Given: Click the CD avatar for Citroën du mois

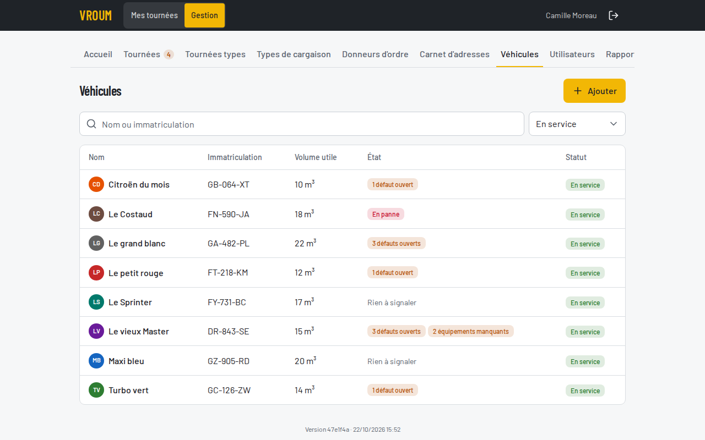Looking at the screenshot, I should point(96,184).
